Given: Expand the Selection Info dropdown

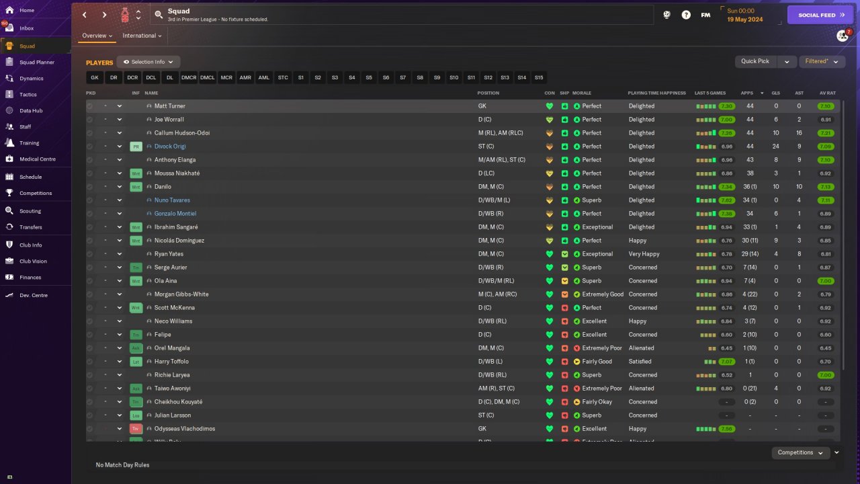Looking at the screenshot, I should [x=148, y=62].
